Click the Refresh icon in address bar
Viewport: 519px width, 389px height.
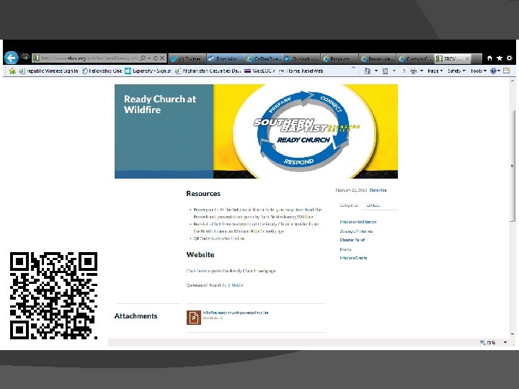(155, 58)
